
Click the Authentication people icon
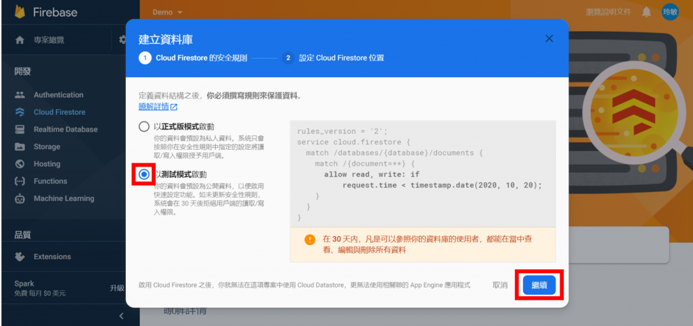[20, 94]
